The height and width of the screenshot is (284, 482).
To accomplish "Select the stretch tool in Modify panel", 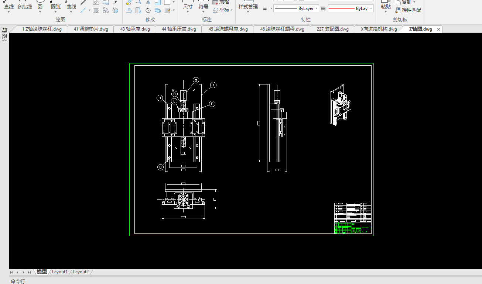I will pyautogui.click(x=138, y=10).
